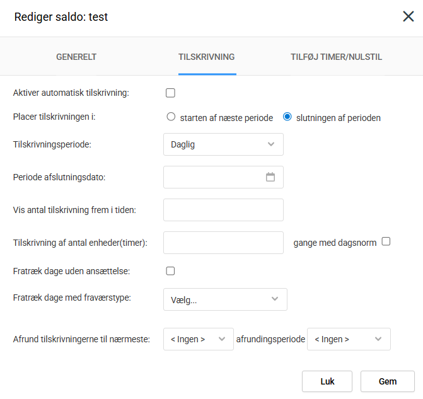Screen dimensions: 423x399
Task: Go to Tilføj timer/nulstil tab
Action: (x=336, y=57)
